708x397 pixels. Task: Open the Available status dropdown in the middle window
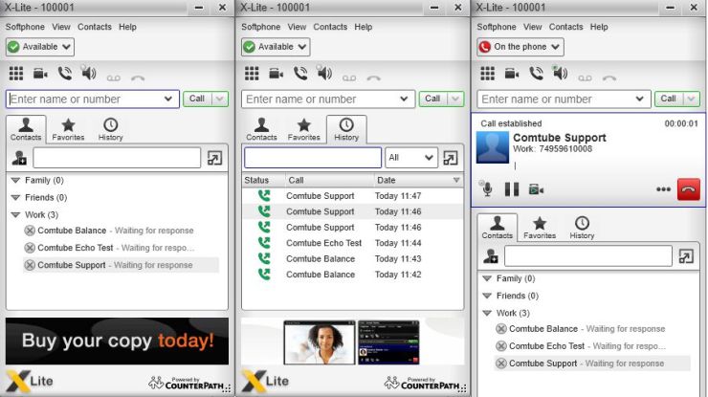tap(276, 47)
